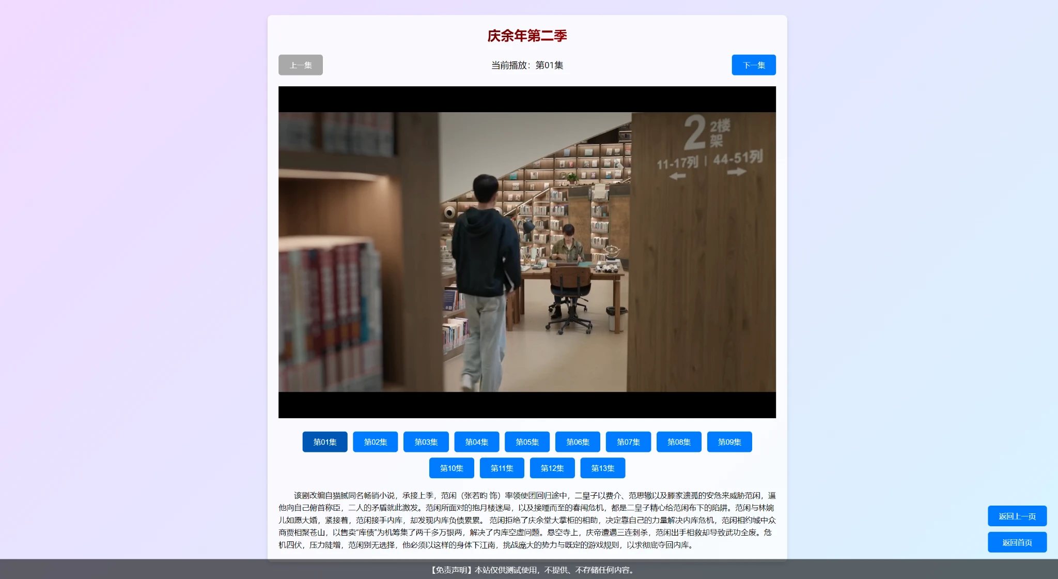Screen dimensions: 1058x579
Task: Select episode 第01集
Action: tap(324, 442)
